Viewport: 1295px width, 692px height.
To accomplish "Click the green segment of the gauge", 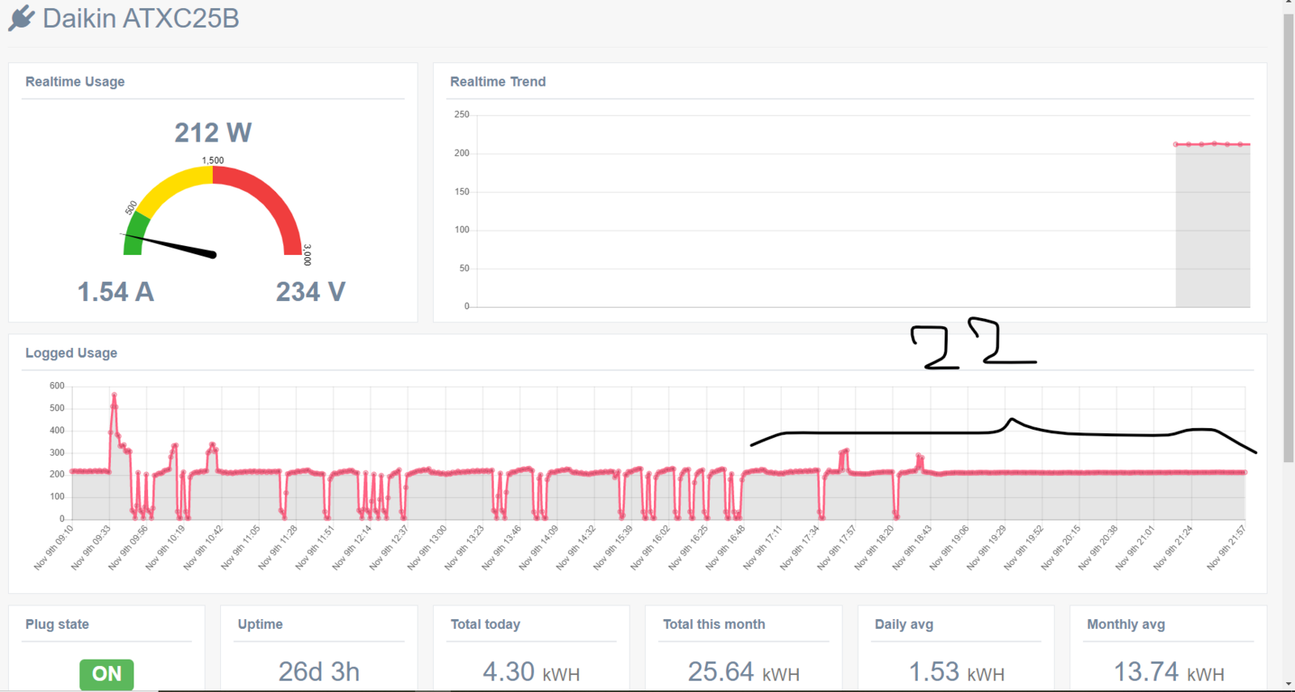I will click(x=136, y=235).
